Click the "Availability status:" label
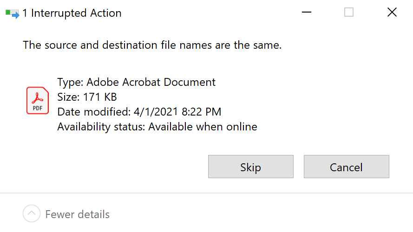 [x=101, y=127]
